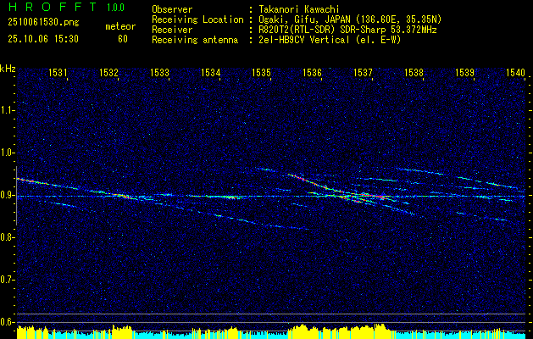Click the 1531 time marker

click(58, 72)
